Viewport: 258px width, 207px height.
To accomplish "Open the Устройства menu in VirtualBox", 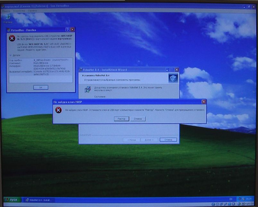I will point(19,11).
